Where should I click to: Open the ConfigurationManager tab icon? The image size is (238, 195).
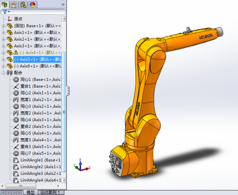tap(23, 5)
